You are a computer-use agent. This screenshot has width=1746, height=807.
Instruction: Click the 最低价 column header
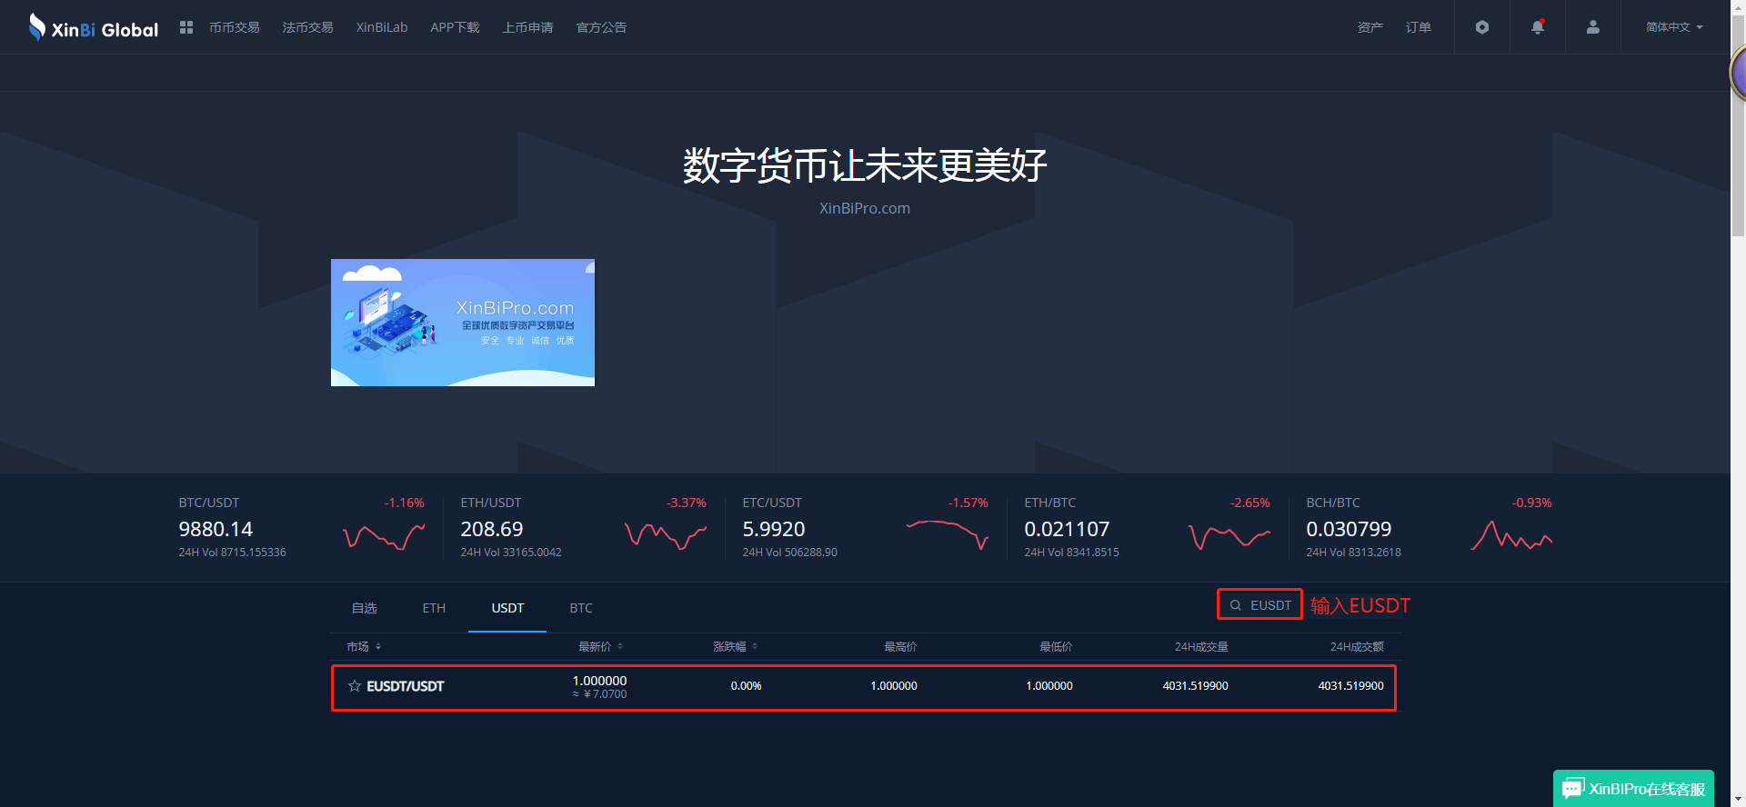[1056, 647]
